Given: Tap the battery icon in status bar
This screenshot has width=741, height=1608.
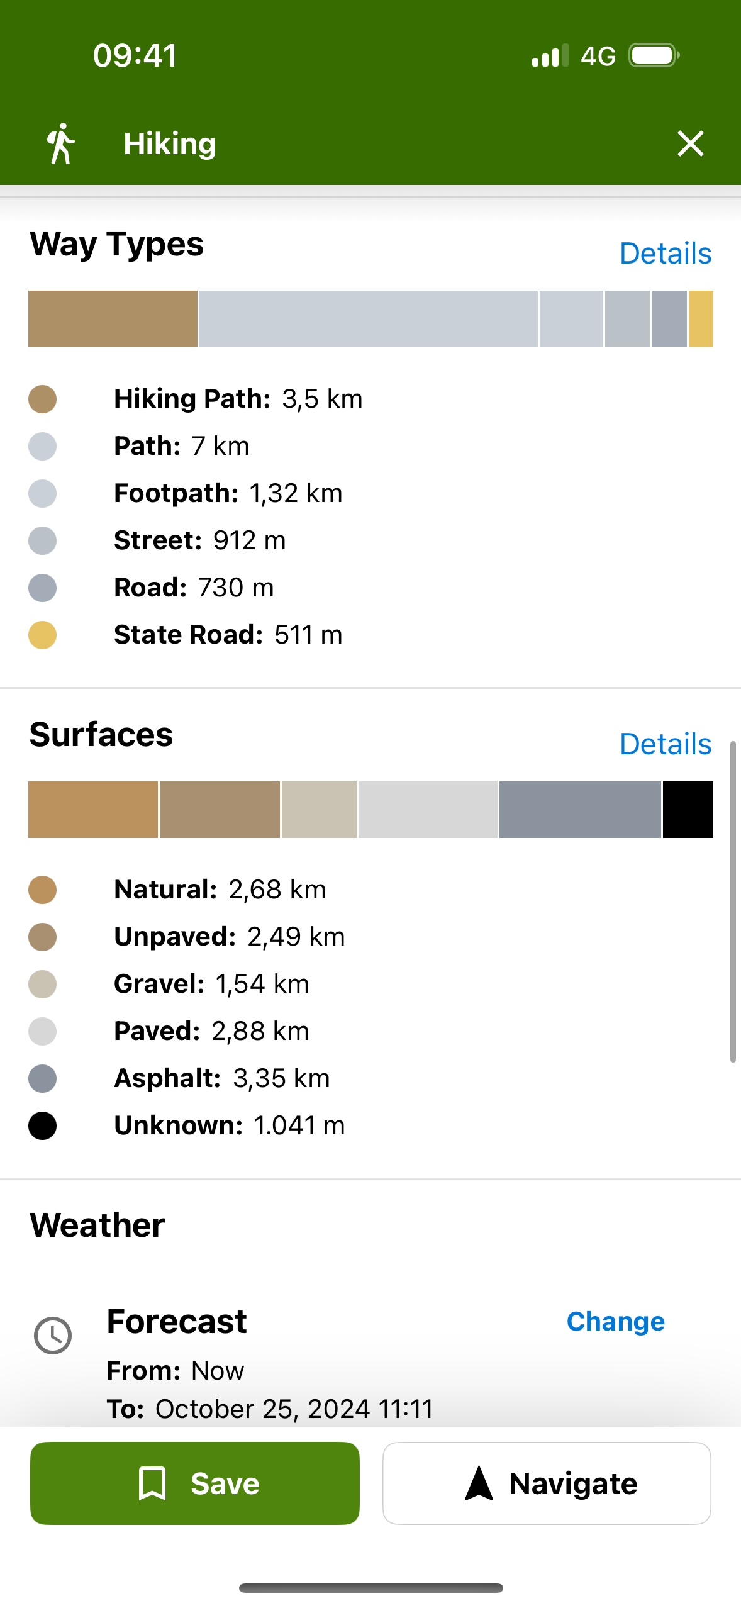Looking at the screenshot, I should click(654, 56).
